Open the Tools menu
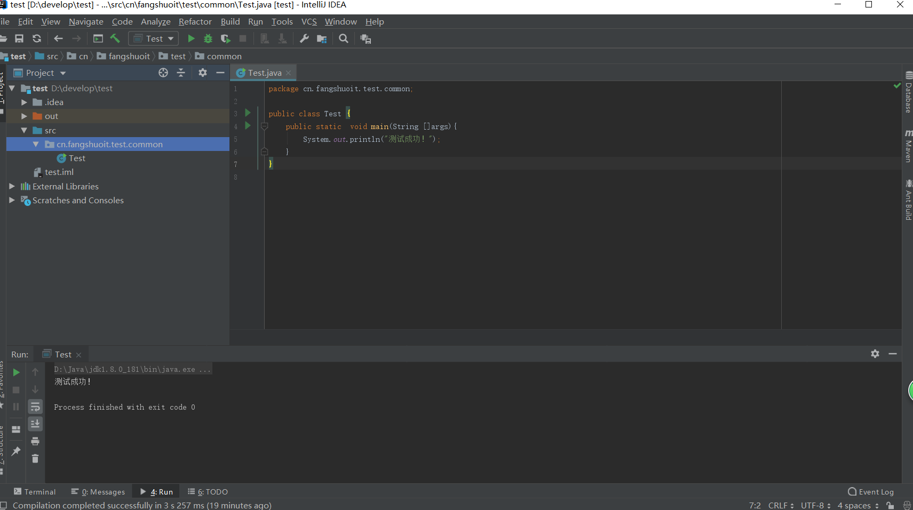913x510 pixels. click(282, 21)
